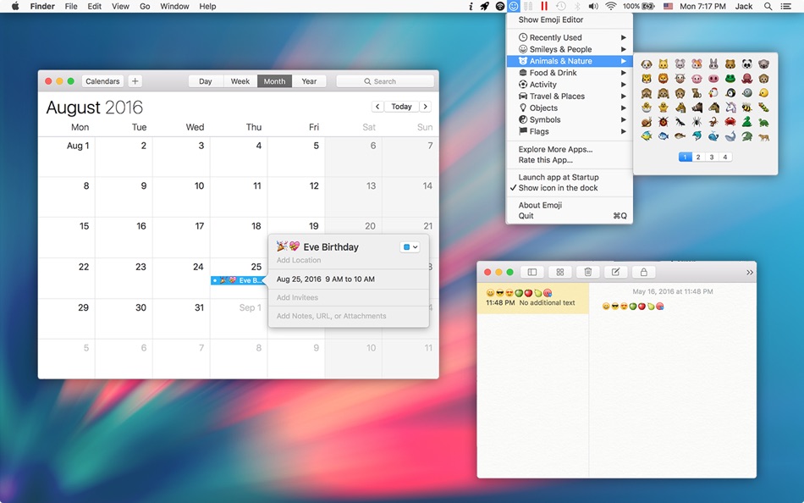
Task: Delete note with trash icon
Action: pyautogui.click(x=588, y=272)
